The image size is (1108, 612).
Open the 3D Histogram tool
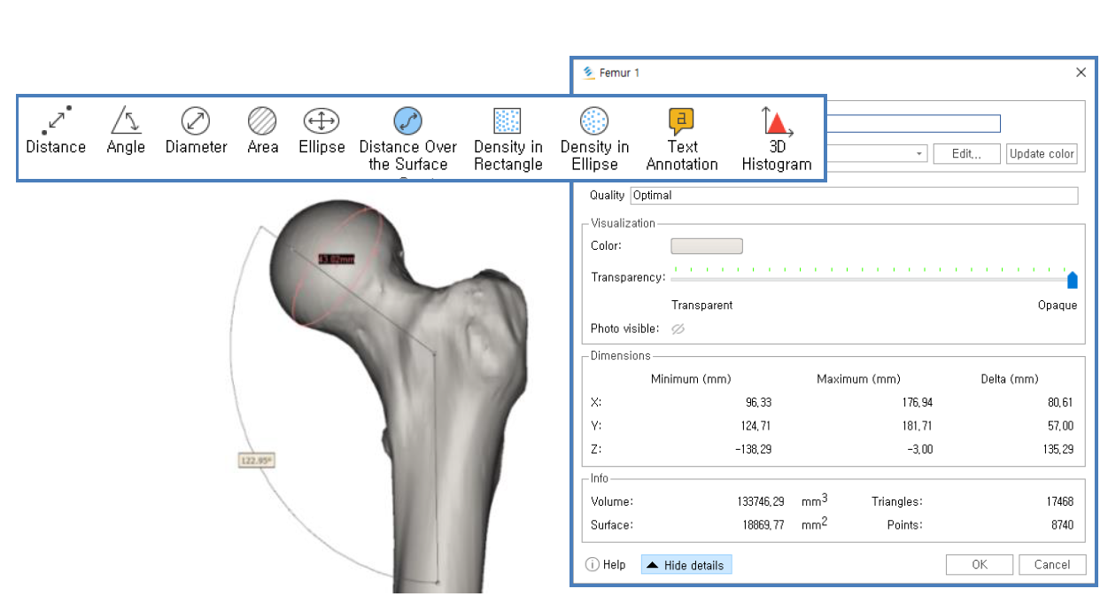point(777,139)
